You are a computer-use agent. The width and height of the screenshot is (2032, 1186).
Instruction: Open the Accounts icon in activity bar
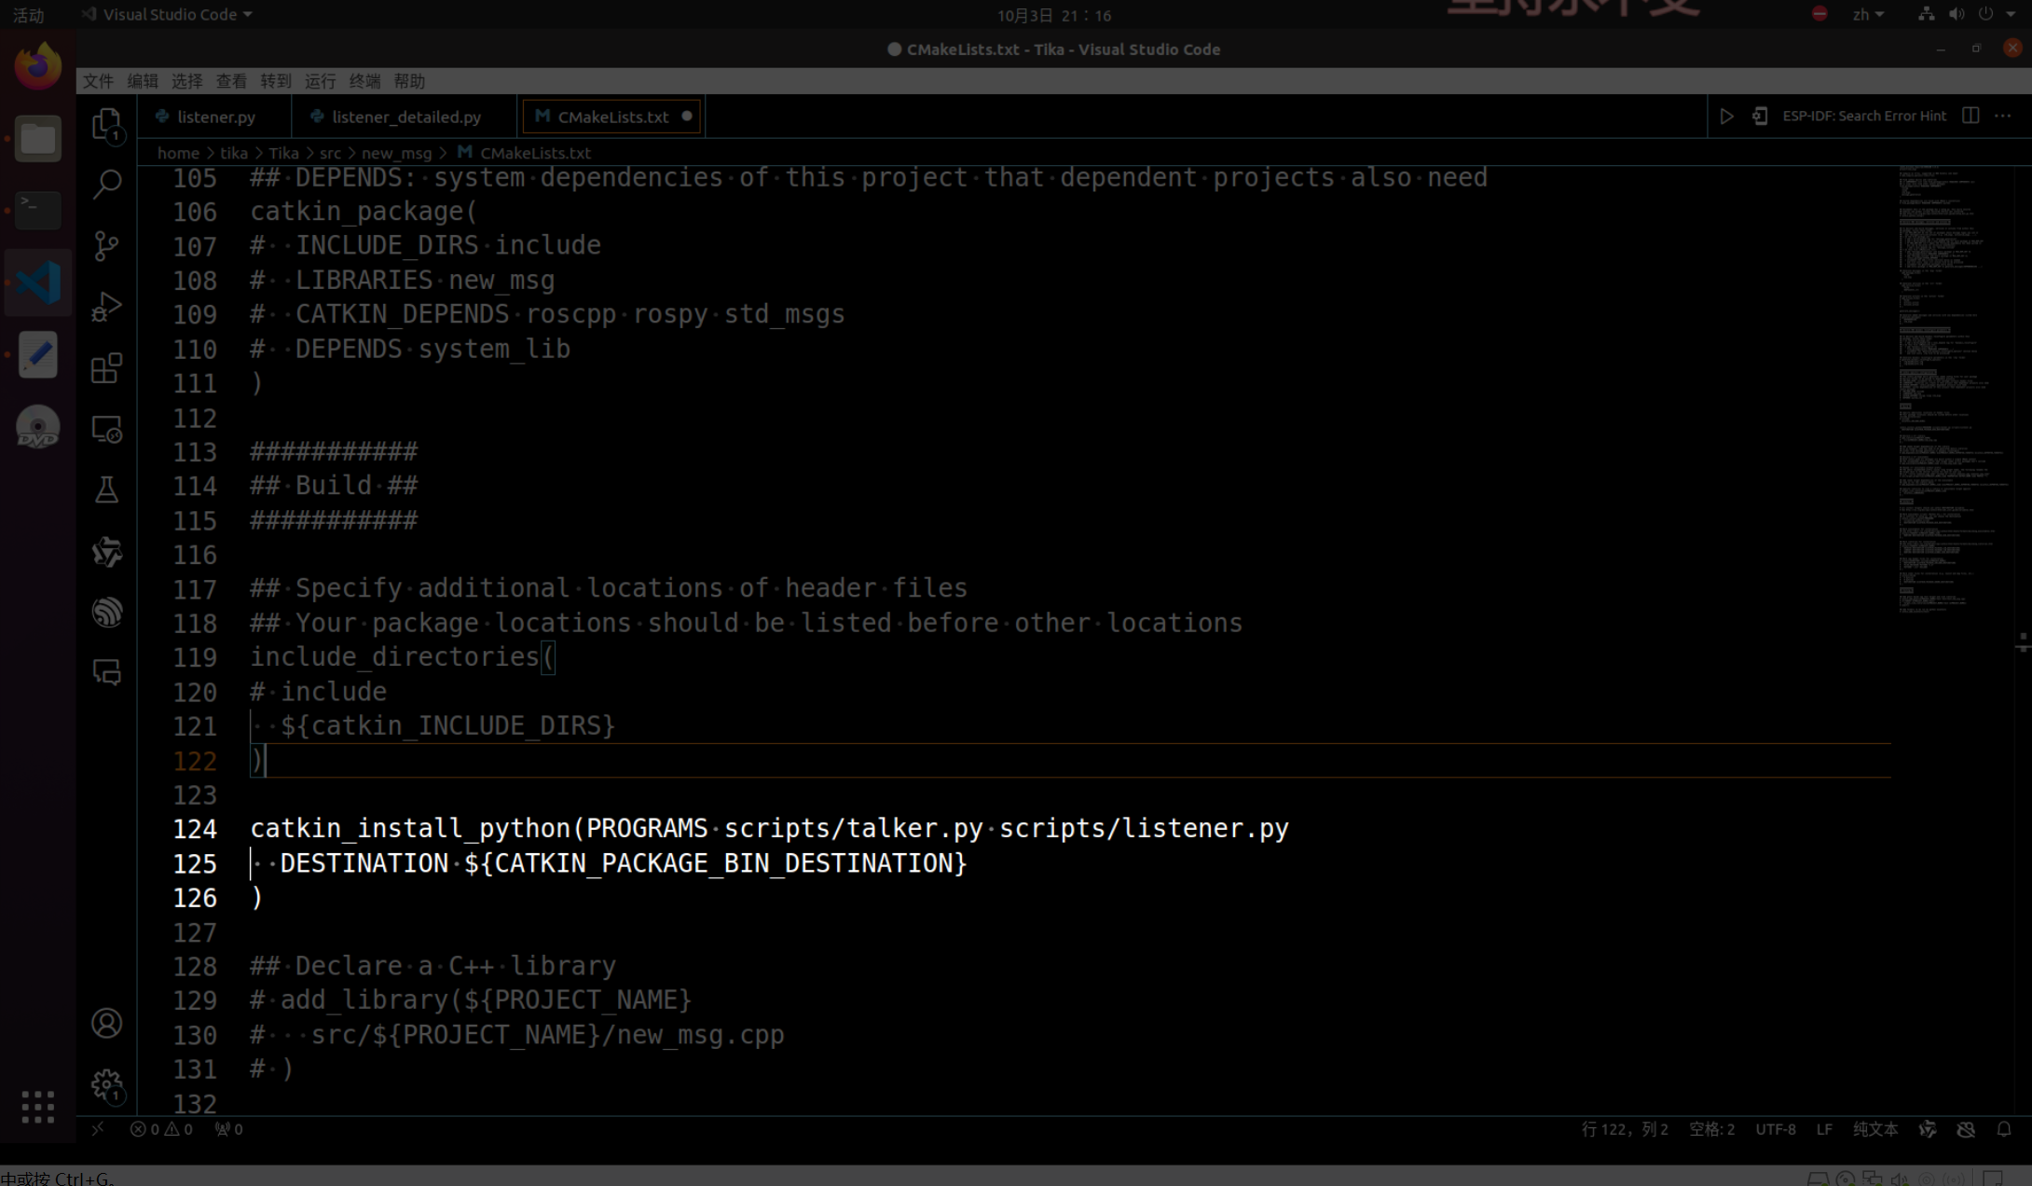(x=106, y=1024)
